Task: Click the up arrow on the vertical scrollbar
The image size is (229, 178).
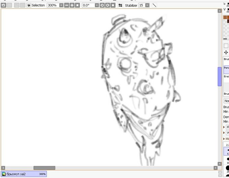Action: (x=220, y=11)
